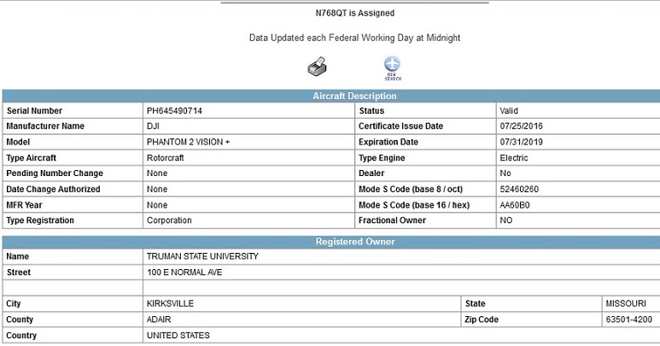Select the Serial Number label
Viewport: 660px width, 346px height.
click(x=34, y=111)
